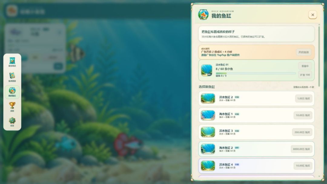This screenshot has height=184, width=327.
Task: Click the 淡水鱼缸 3 name label
Action: (x=226, y=131)
